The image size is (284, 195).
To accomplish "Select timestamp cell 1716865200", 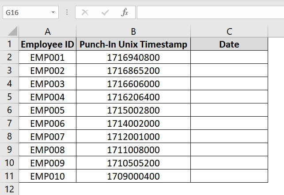I will (x=133, y=70).
